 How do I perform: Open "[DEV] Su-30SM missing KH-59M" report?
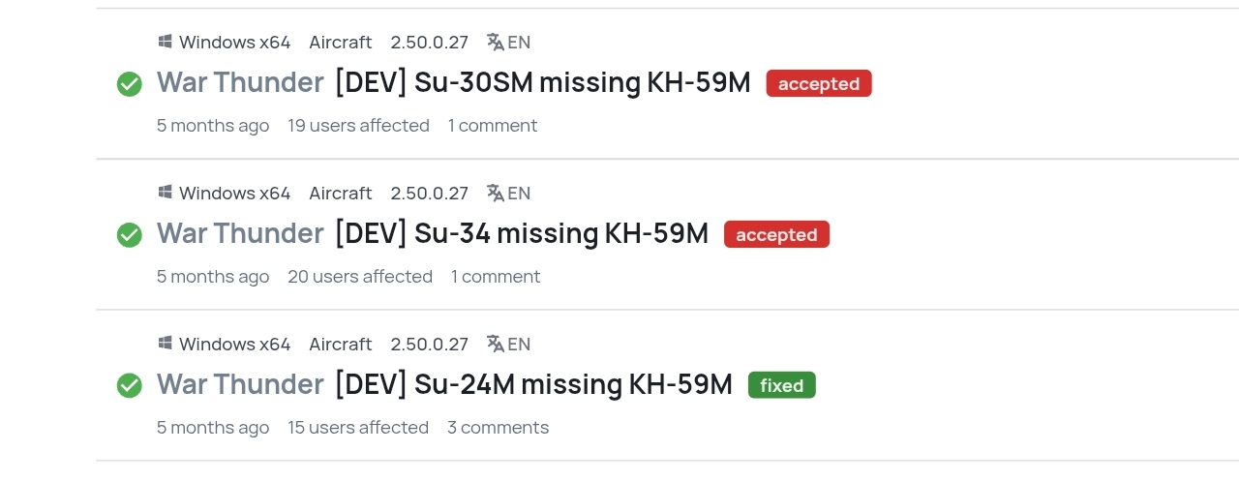pos(542,83)
